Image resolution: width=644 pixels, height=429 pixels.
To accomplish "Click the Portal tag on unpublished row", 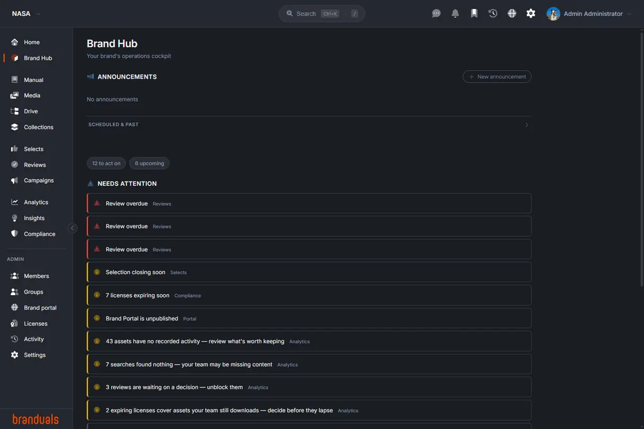I will coord(190,319).
